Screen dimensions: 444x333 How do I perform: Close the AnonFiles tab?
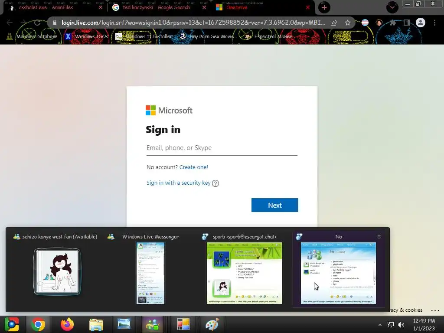click(x=101, y=8)
